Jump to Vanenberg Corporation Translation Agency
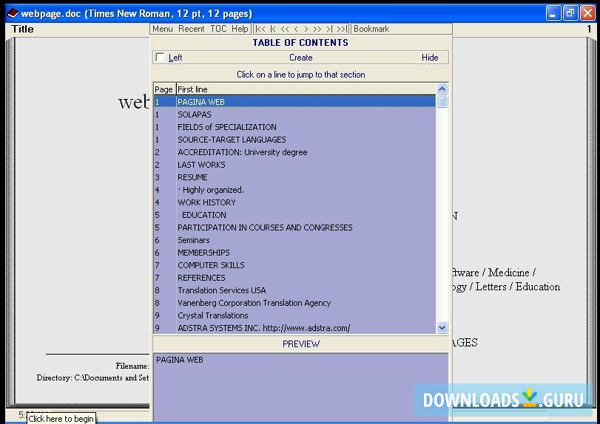This screenshot has height=424, width=600. point(294,303)
